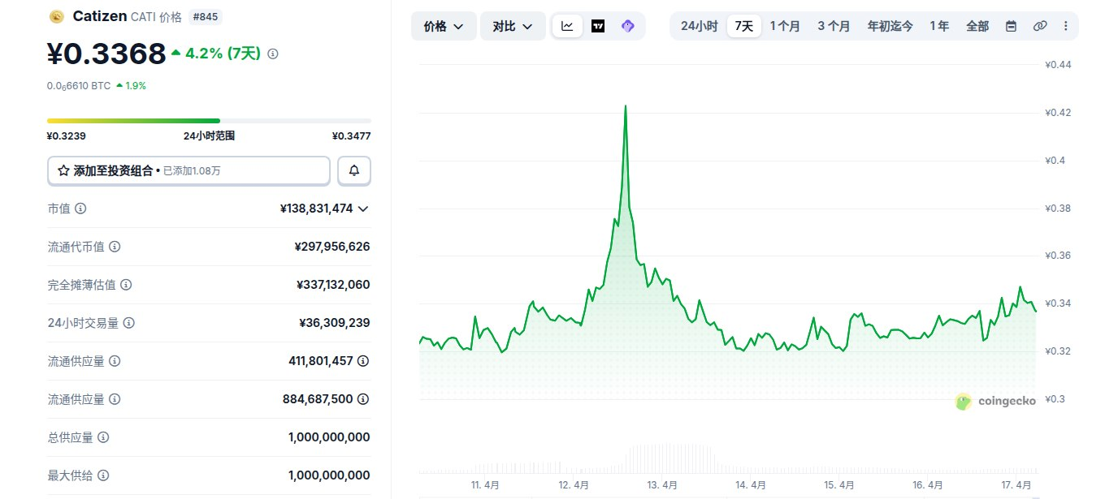Show info for 市值 label

click(x=80, y=209)
